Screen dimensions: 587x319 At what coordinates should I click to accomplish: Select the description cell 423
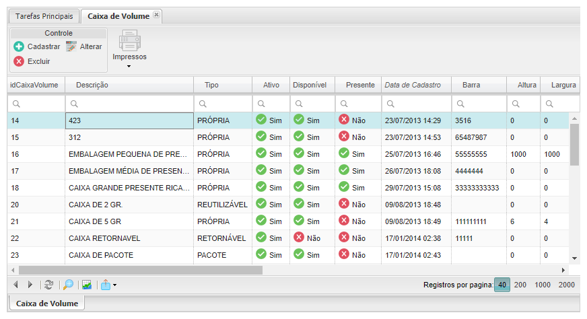click(129, 120)
